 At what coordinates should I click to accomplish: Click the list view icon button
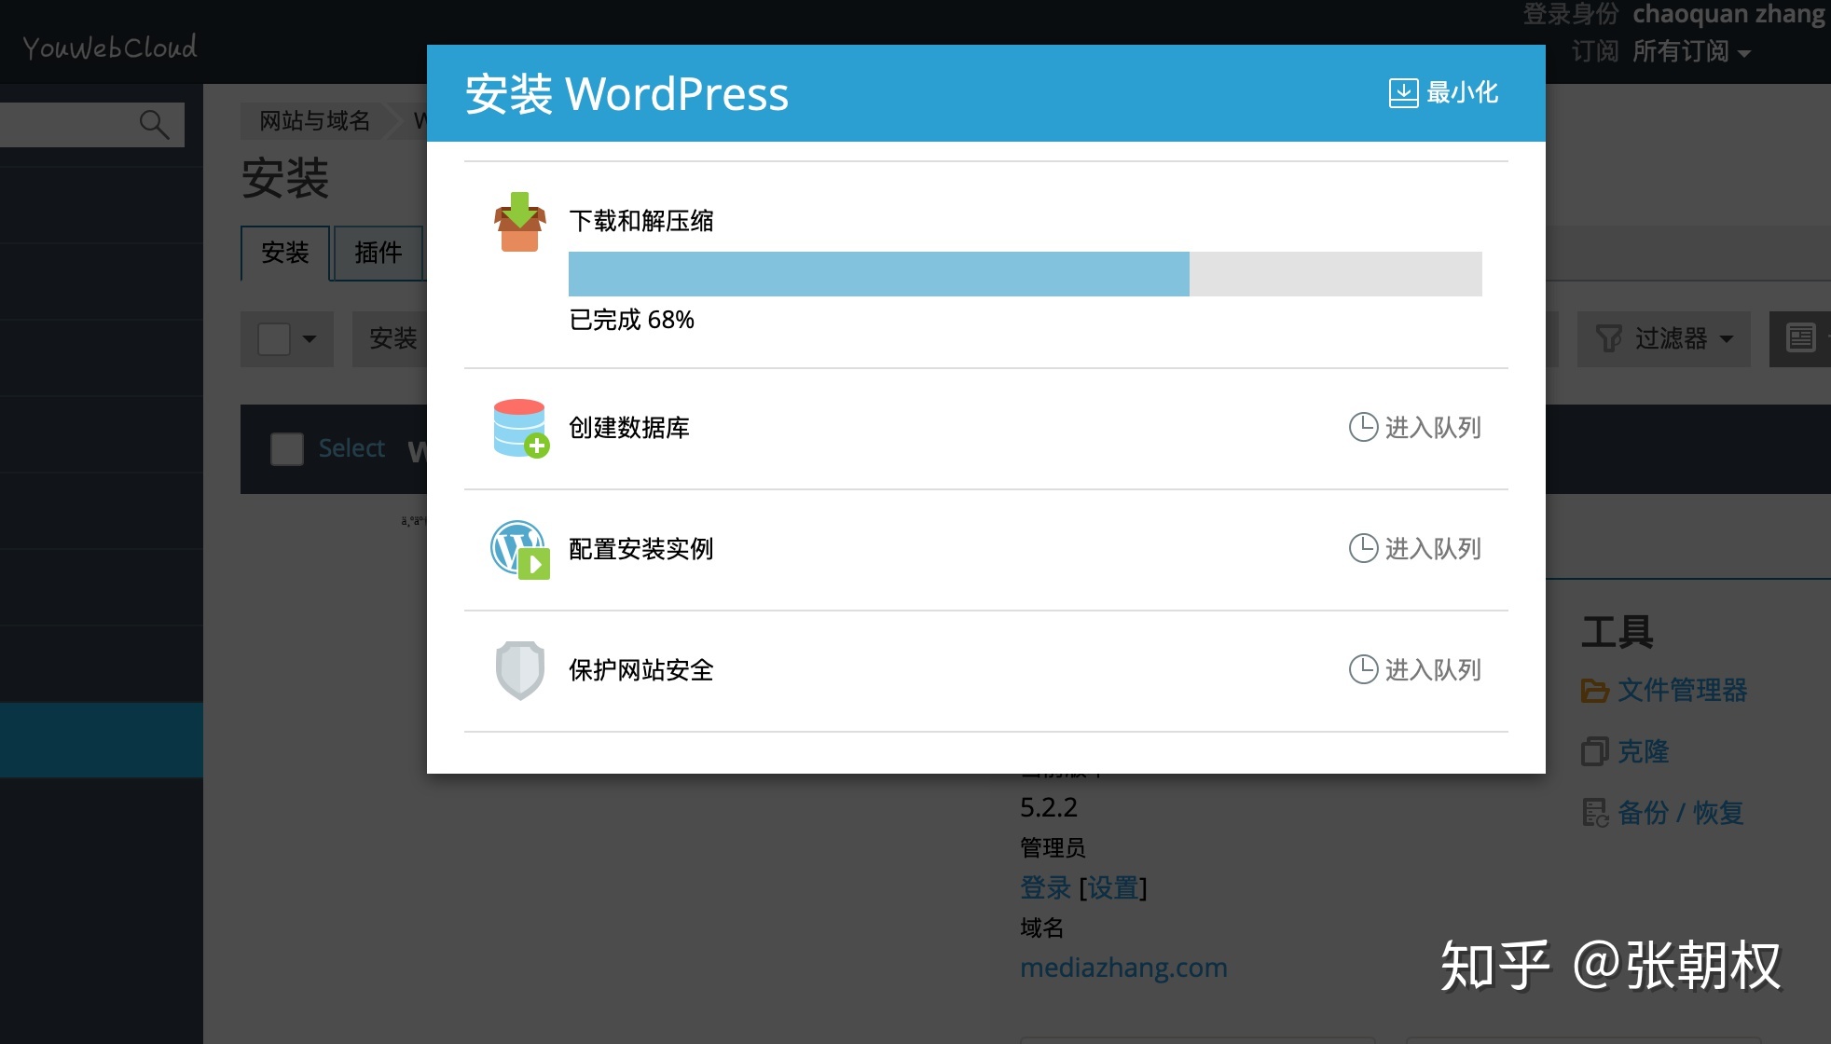(1800, 338)
